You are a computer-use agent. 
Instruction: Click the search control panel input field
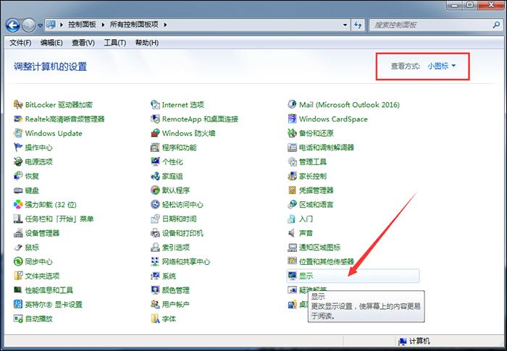[432, 25]
